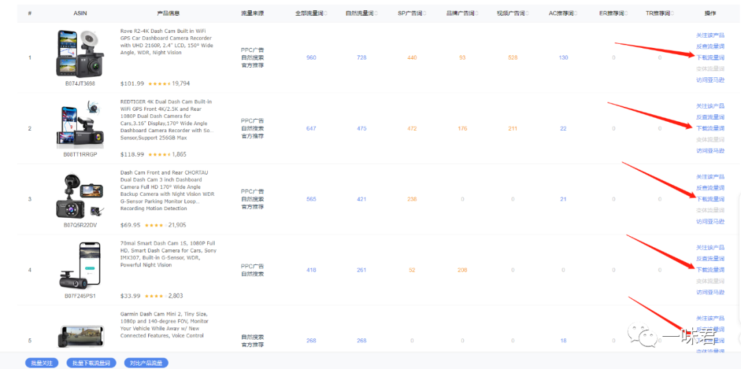The width and height of the screenshot is (741, 369).
Task: Click 下载流量词 for ASIN B07F245PS1
Action: click(x=710, y=270)
